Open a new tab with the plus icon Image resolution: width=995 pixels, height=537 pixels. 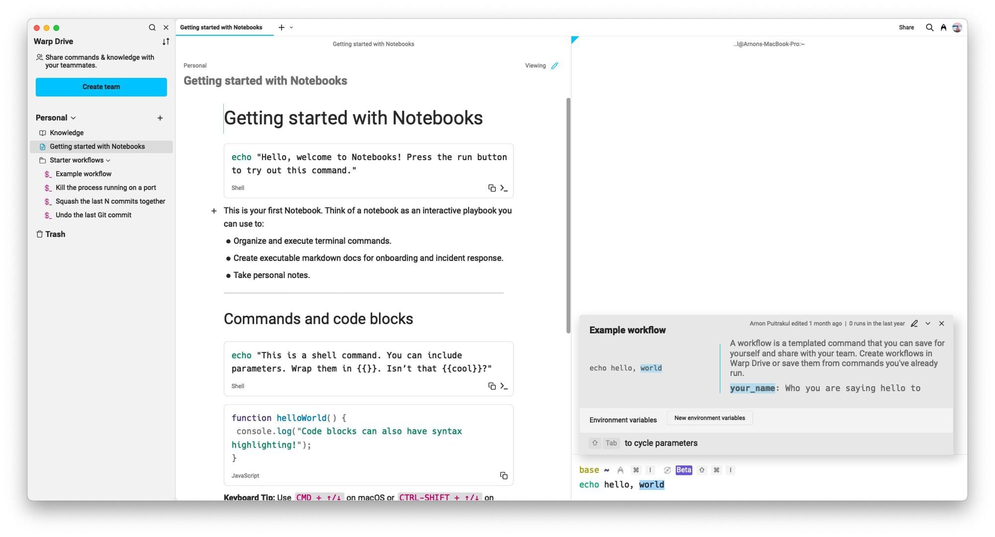[x=282, y=28]
